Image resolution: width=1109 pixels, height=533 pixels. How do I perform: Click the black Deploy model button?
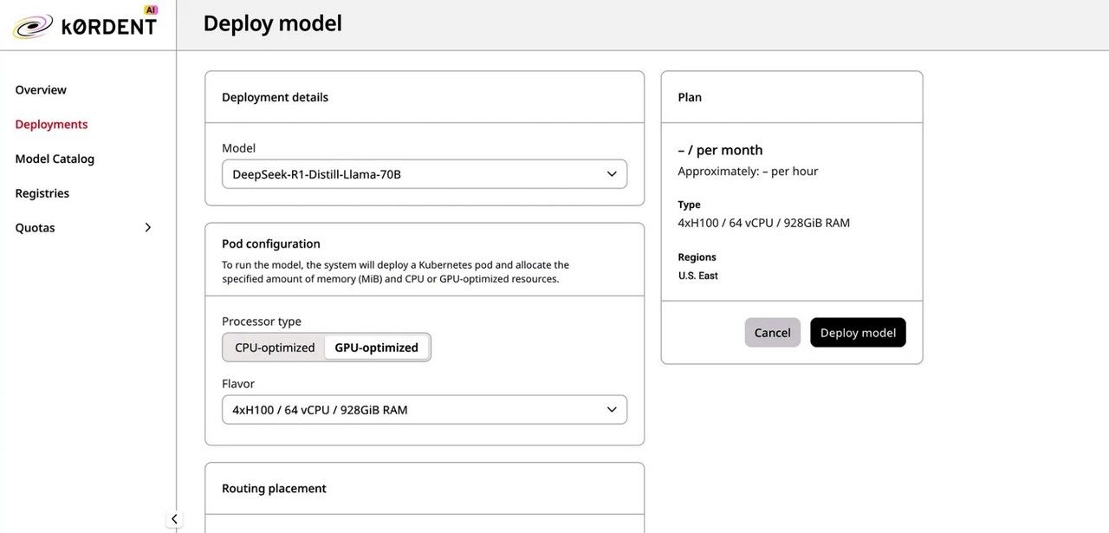click(858, 333)
